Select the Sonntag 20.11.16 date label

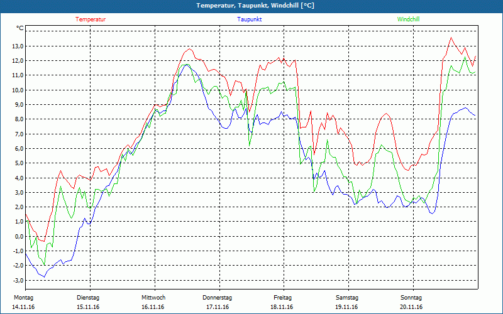(411, 302)
